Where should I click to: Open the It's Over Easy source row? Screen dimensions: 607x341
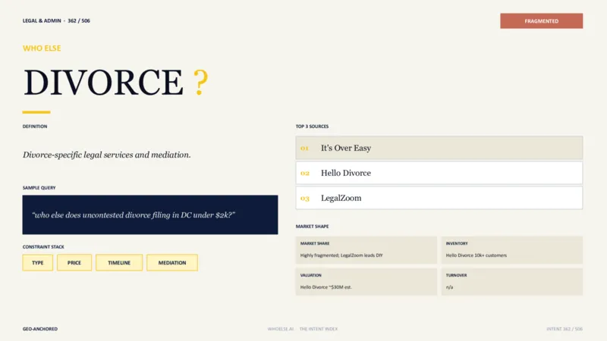(439, 148)
